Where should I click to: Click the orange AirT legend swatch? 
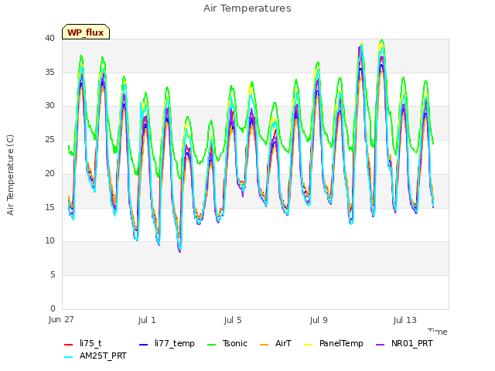[264, 345]
